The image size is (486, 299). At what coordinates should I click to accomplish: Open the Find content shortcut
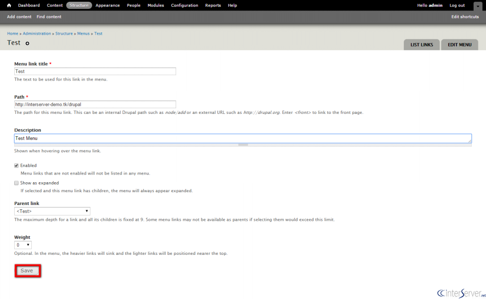49,17
